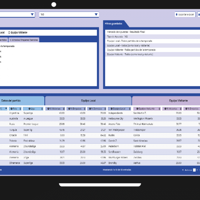Viewport: 200px width, 200px height.
Task: Sort the País column using its arrows
Action: [20, 109]
